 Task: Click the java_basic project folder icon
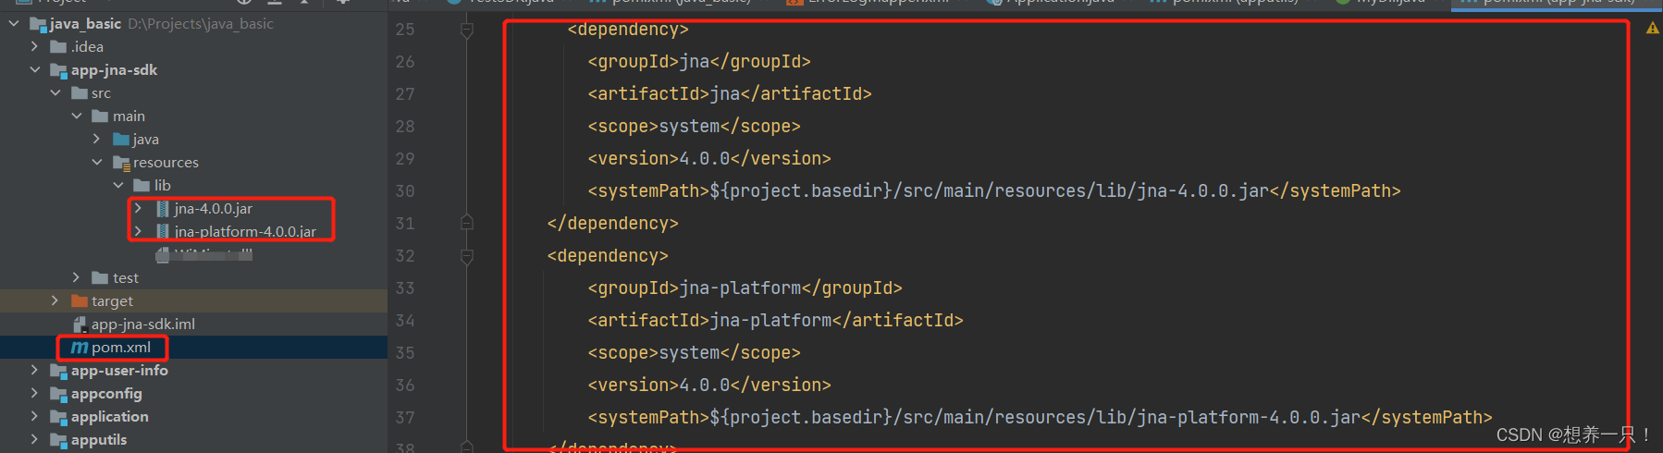pos(39,24)
